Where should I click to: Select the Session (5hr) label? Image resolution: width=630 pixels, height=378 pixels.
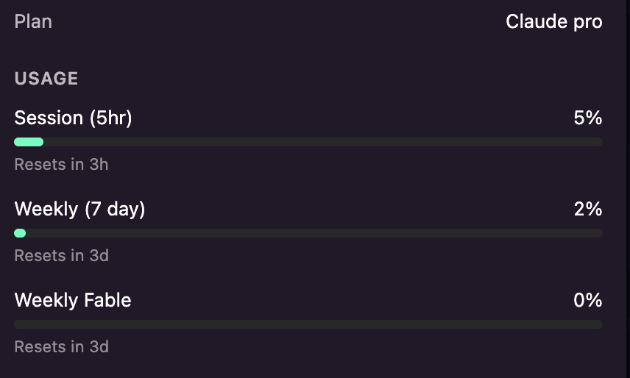coord(73,118)
